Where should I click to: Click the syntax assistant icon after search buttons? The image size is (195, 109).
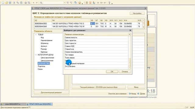click(75, 3)
